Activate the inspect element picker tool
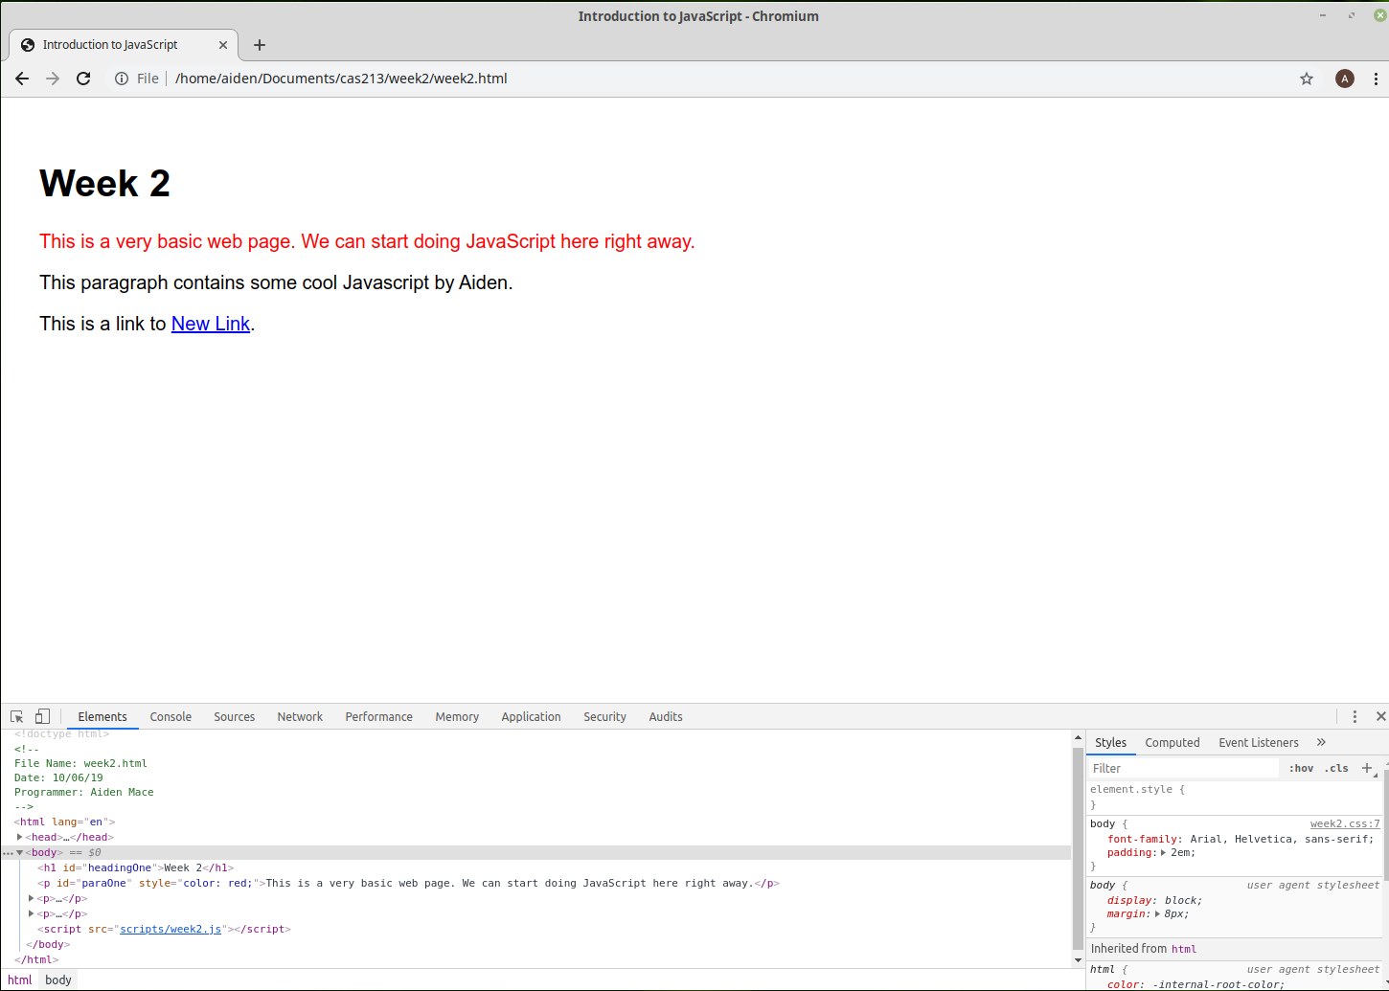This screenshot has width=1389, height=991. coord(17,716)
